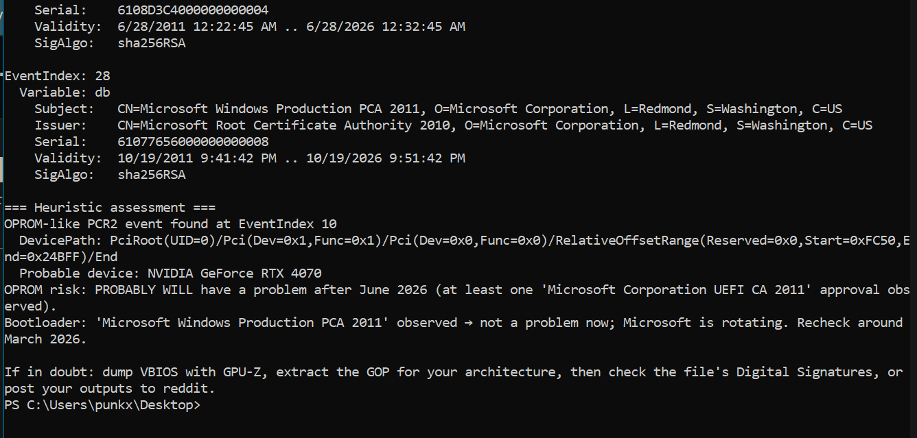Viewport: 917px width, 438px height.
Task: Select the EventIndex: 28 line
Action: click(58, 76)
